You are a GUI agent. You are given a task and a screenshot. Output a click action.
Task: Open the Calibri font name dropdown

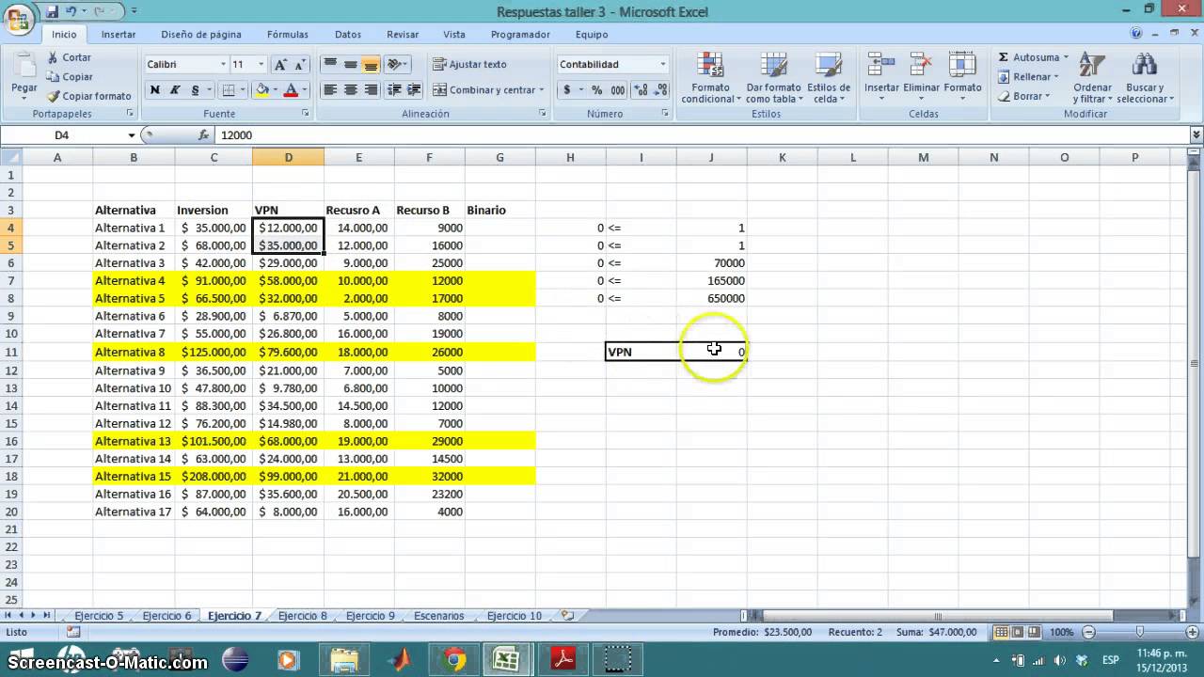coord(223,64)
